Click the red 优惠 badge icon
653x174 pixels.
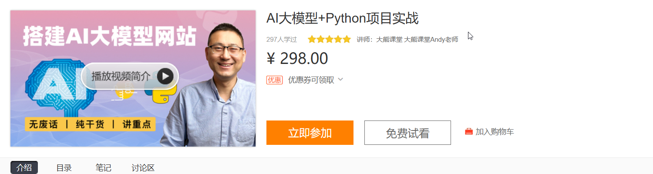click(275, 80)
